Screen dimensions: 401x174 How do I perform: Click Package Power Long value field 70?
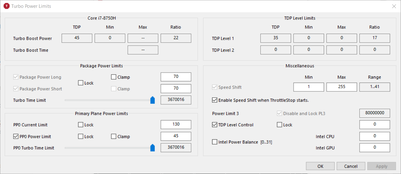176,77
